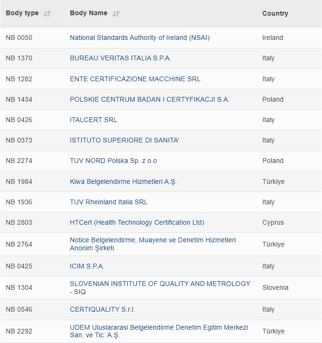
Task: Select the NB 2764 cell
Action: click(x=19, y=244)
